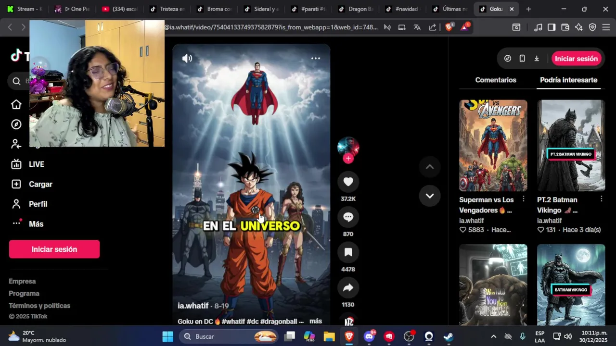
Task: Click the #whatif hashtag in the caption
Action: click(233, 321)
